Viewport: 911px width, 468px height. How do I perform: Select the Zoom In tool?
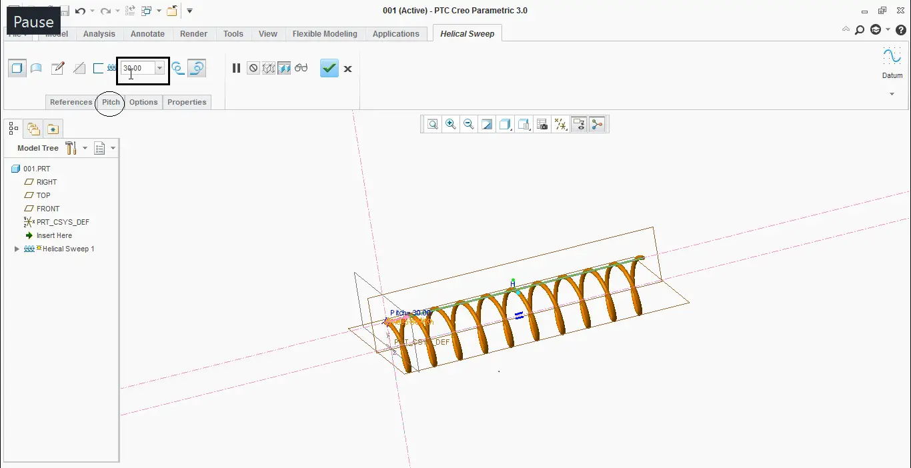451,124
